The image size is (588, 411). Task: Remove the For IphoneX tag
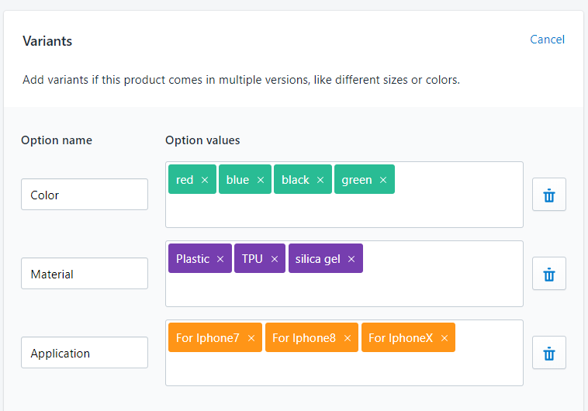click(x=444, y=338)
